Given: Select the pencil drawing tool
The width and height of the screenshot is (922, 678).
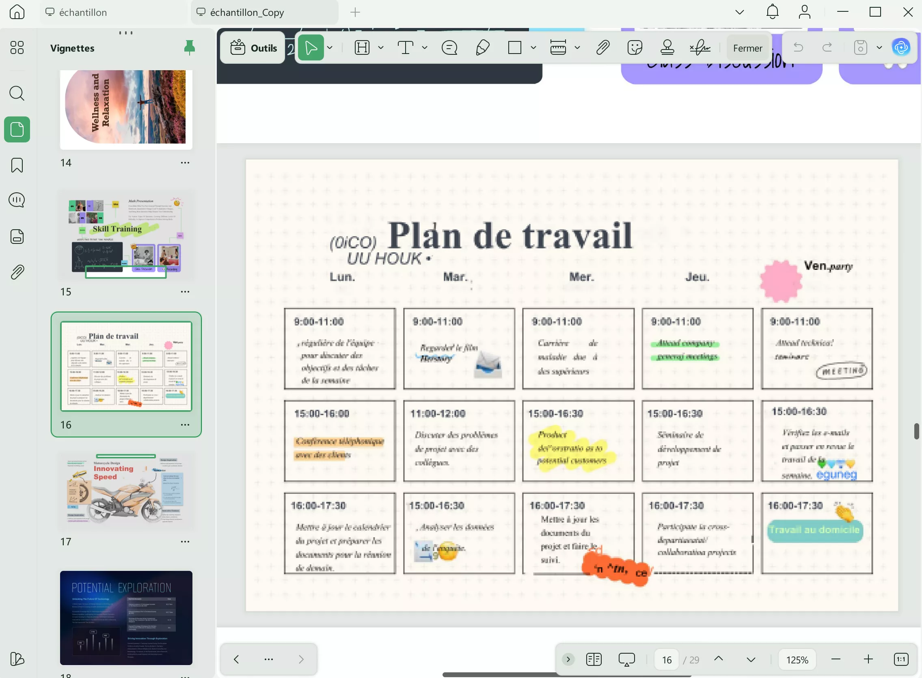Looking at the screenshot, I should (482, 47).
